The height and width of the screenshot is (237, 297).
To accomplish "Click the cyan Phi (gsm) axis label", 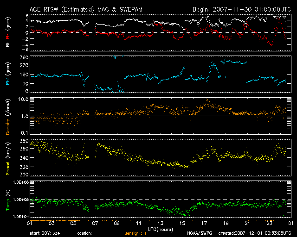I will point(8,74).
